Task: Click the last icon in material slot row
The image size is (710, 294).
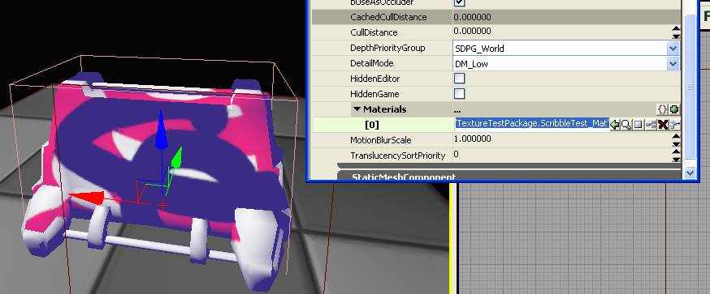Action: 675,125
